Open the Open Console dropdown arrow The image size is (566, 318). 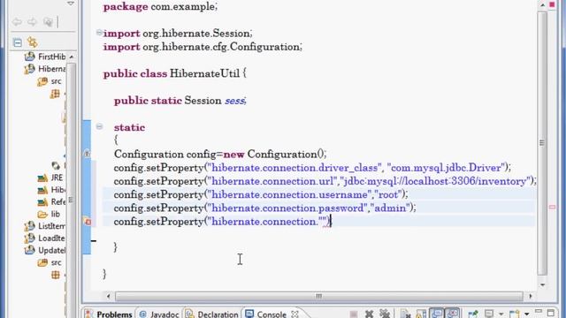click(527, 314)
